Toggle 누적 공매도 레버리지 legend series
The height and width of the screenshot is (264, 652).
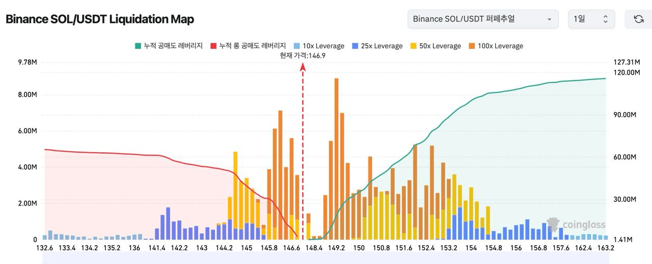pyautogui.click(x=169, y=46)
